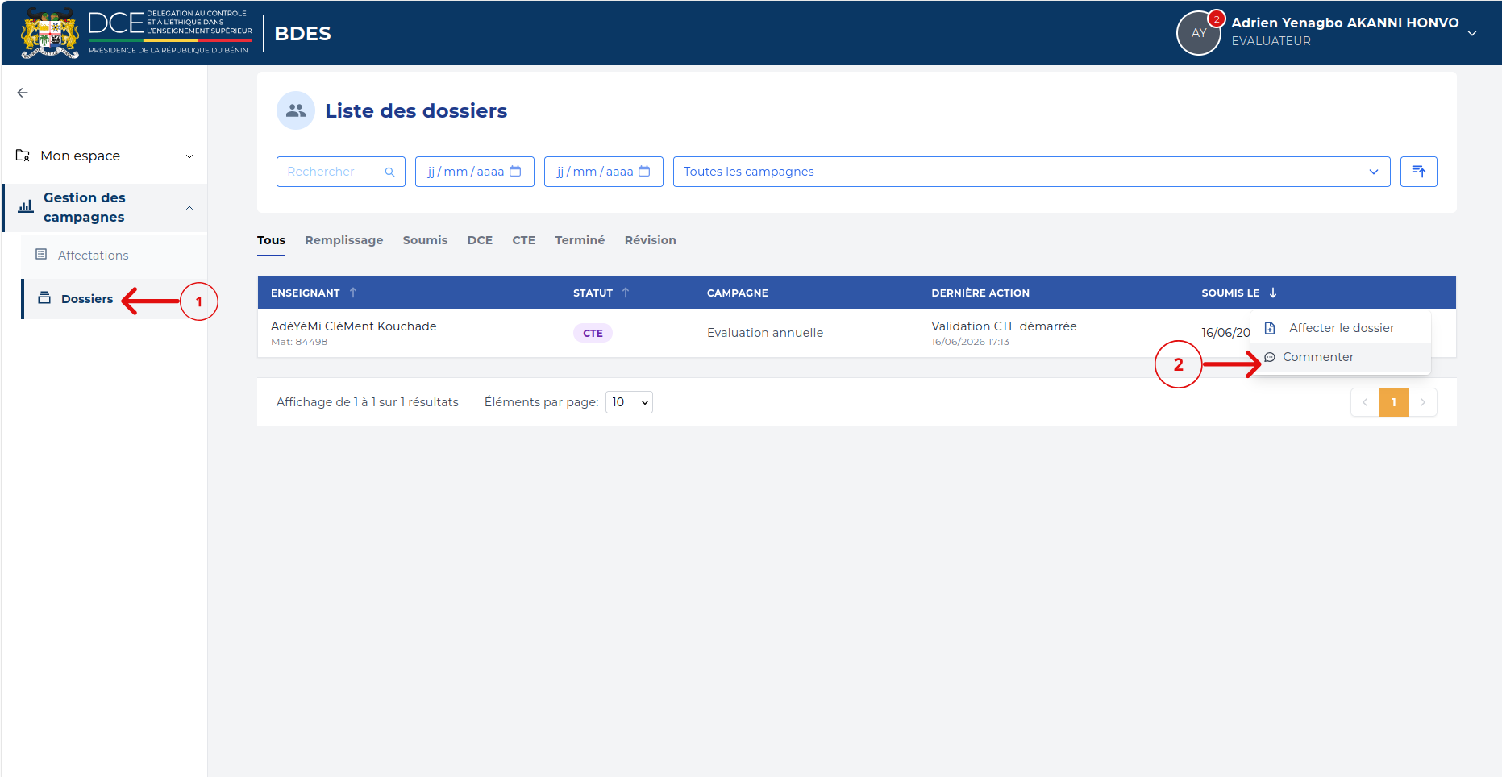Viewport: 1502px width, 777px height.
Task: Click the magnifier icon in the Rechercher field
Action: [x=389, y=172]
